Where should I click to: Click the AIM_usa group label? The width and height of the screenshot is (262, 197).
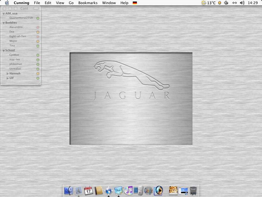(x=11, y=13)
